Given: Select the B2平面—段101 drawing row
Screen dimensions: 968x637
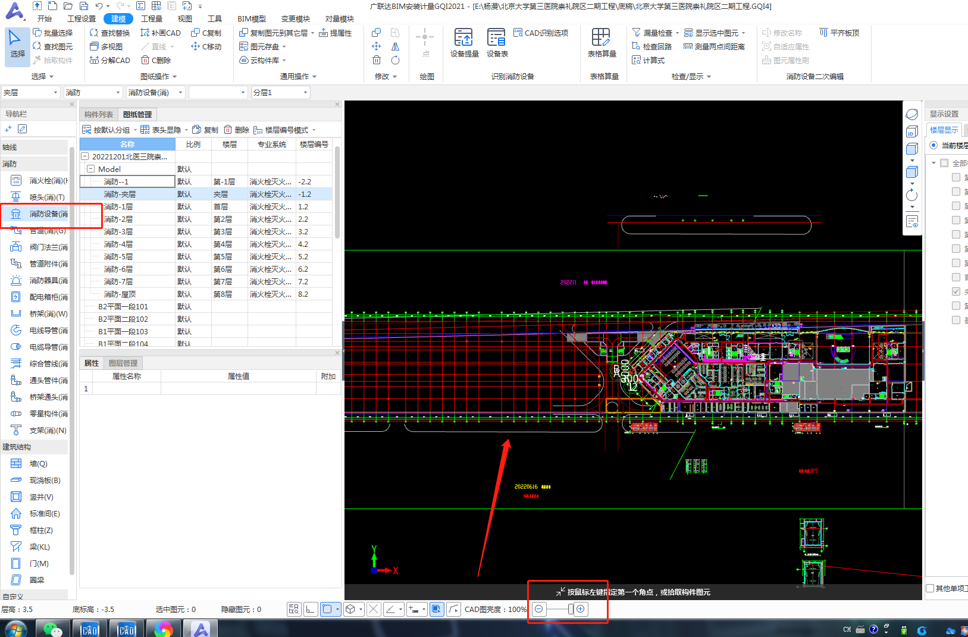Looking at the screenshot, I should coord(206,306).
